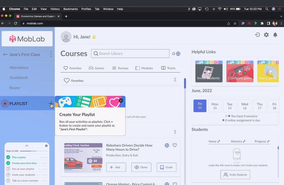Open the notifications bell icon
The image size is (284, 185).
coord(275,35)
